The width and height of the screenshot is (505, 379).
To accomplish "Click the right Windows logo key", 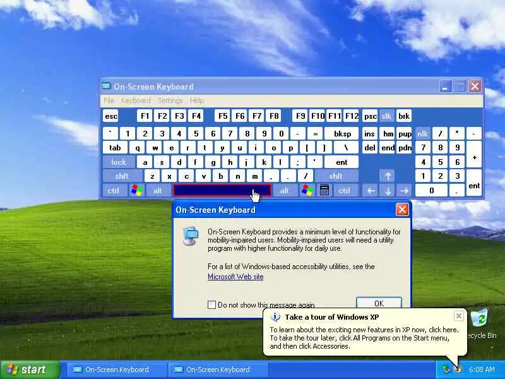I will point(307,191).
